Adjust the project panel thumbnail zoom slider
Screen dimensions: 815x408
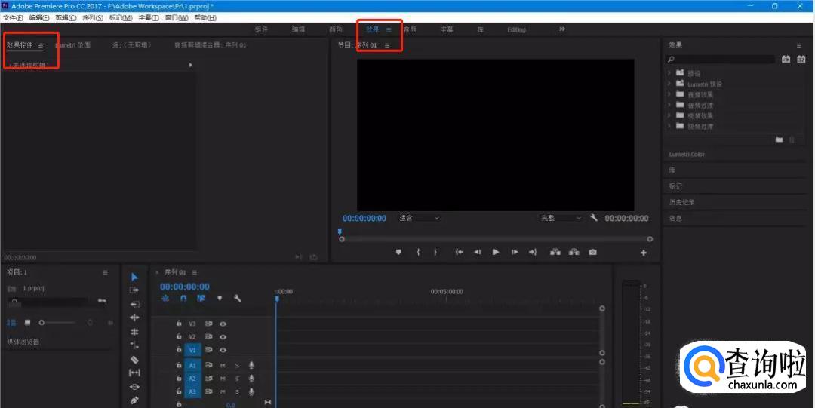point(43,322)
